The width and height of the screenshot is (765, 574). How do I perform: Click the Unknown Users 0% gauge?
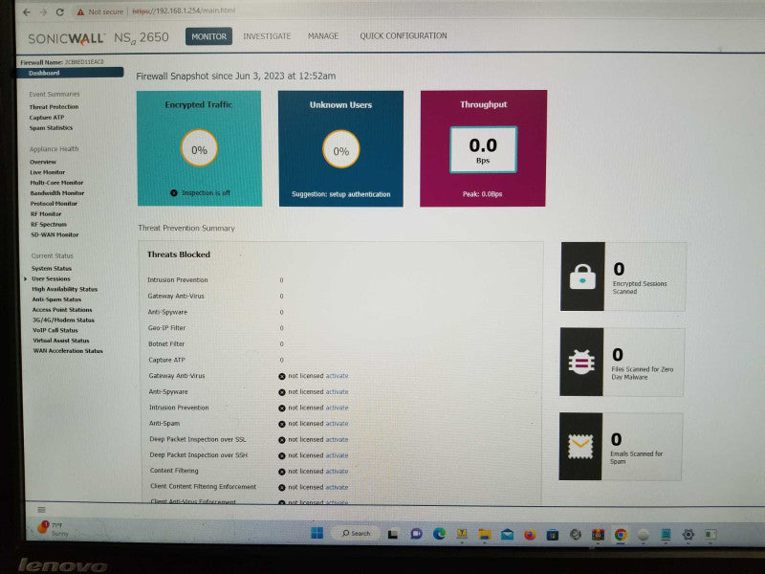[341, 149]
